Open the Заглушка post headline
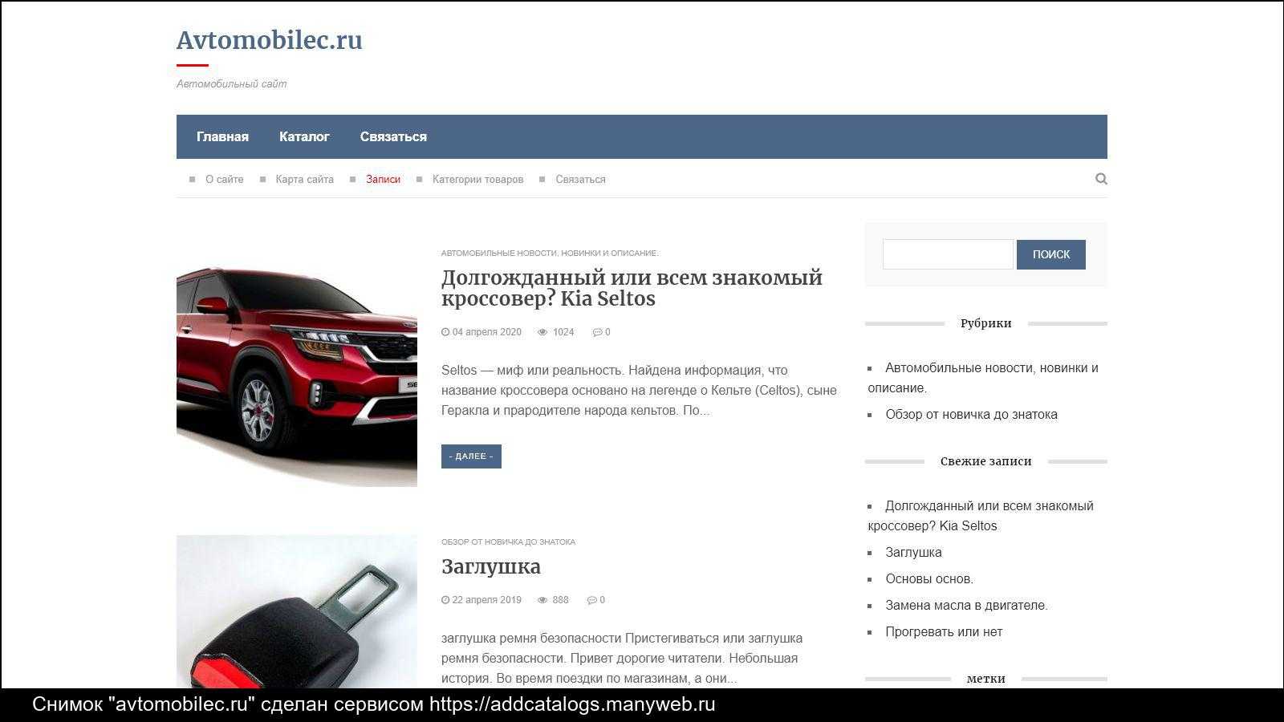 491,566
